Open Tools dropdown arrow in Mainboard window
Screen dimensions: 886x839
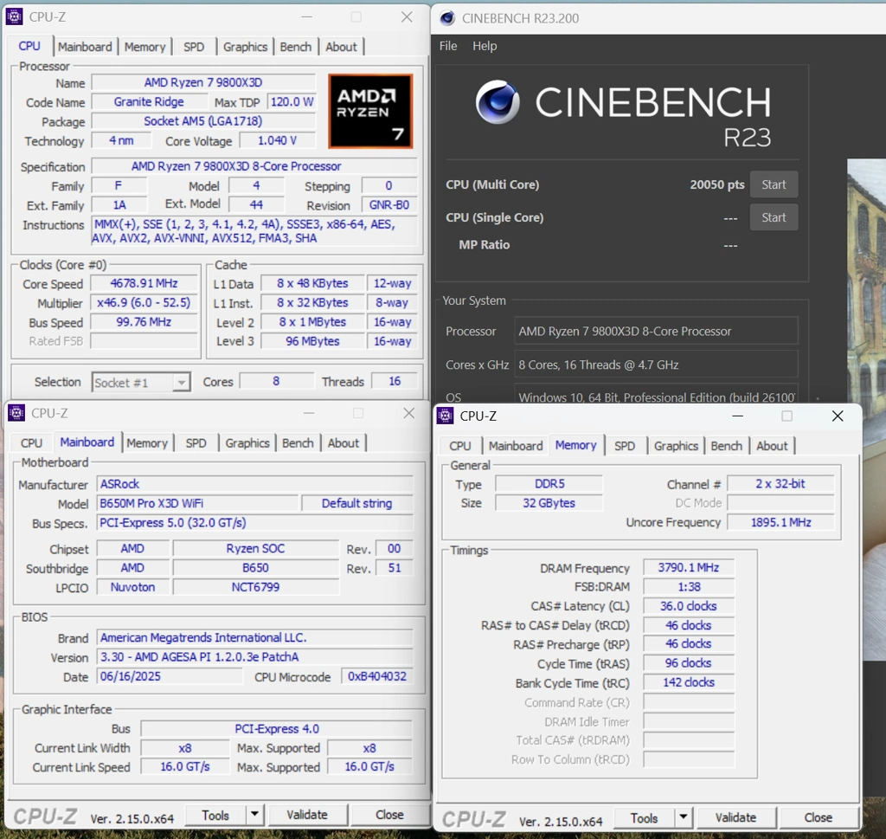coord(255,815)
